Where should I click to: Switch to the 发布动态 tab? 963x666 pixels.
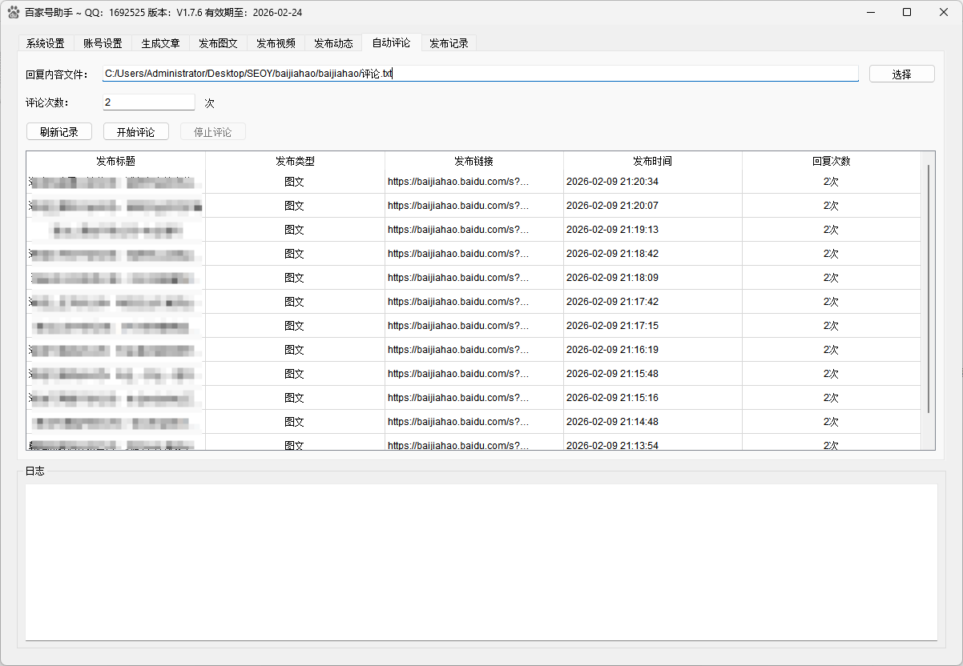333,43
